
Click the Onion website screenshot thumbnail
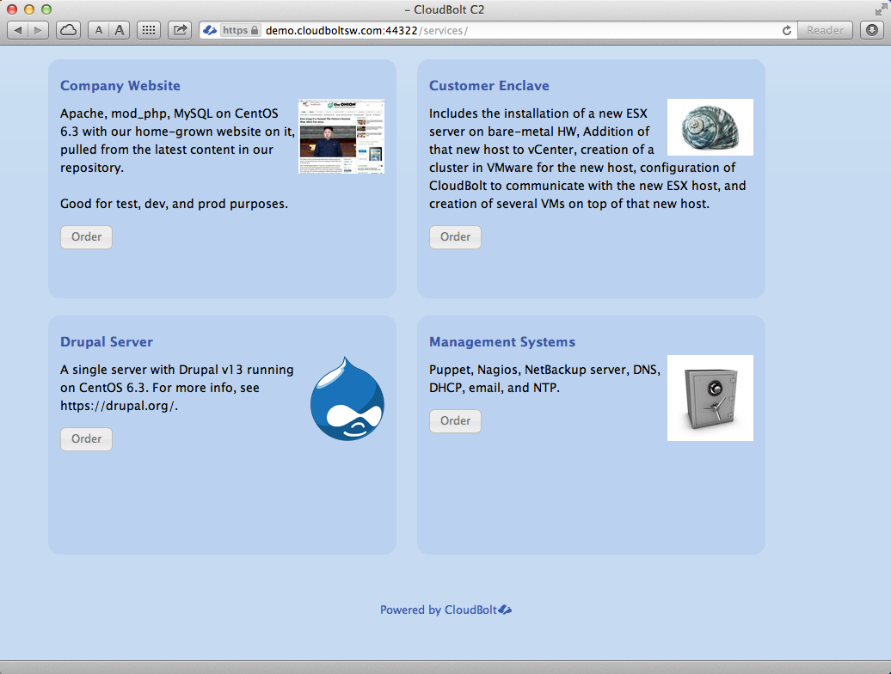point(341,137)
